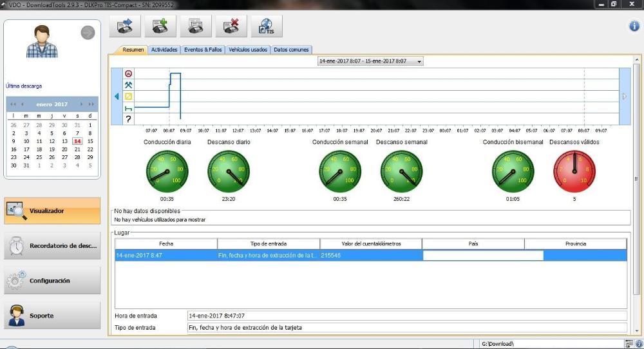Click the driving steering wheel row icon
The height and width of the screenshot is (349, 644).
click(129, 73)
